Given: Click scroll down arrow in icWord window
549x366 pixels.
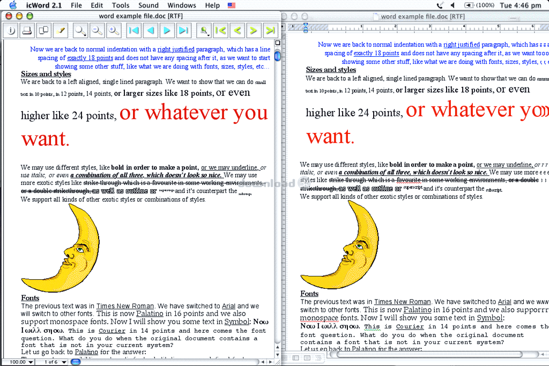Looking at the screenshot, I should [278, 354].
